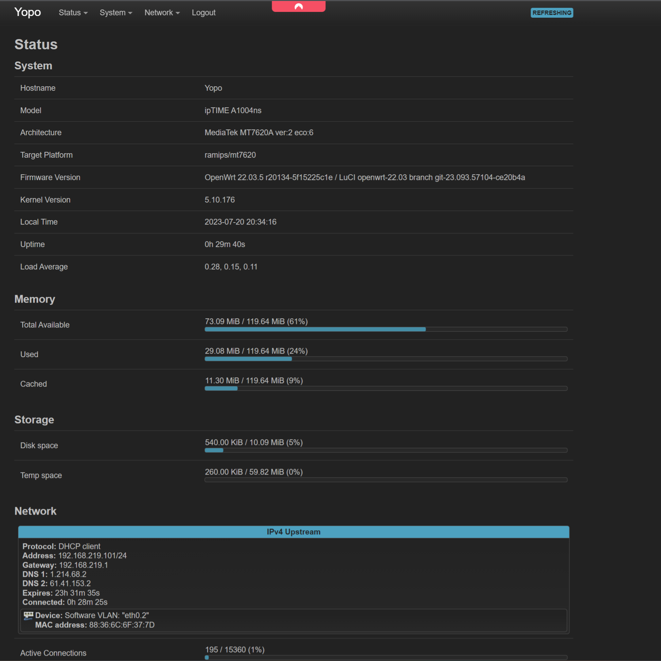Click the Logout link
This screenshot has width=661, height=661.
coord(203,13)
